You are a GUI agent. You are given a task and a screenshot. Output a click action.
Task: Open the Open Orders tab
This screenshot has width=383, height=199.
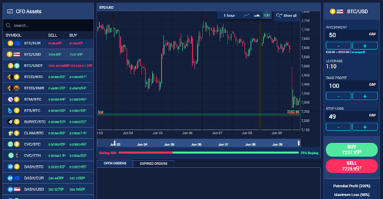point(115,163)
